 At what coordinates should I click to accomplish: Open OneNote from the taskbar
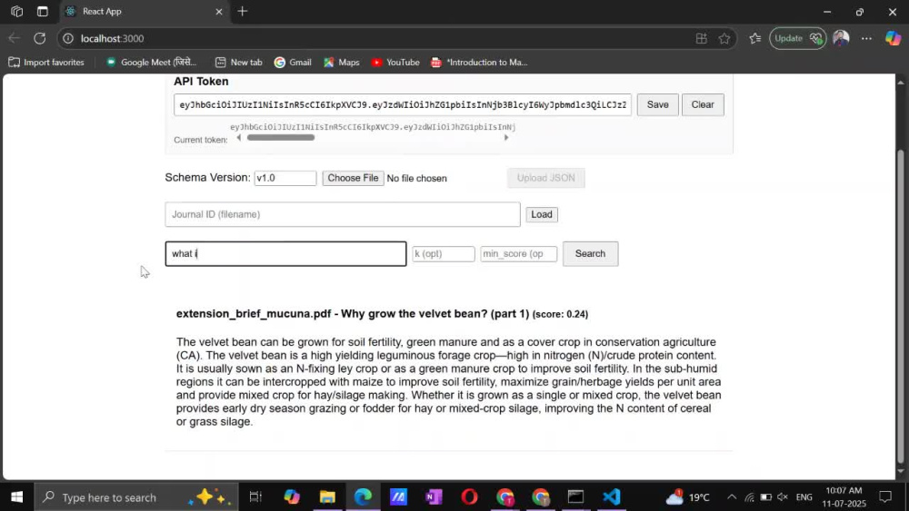click(434, 496)
